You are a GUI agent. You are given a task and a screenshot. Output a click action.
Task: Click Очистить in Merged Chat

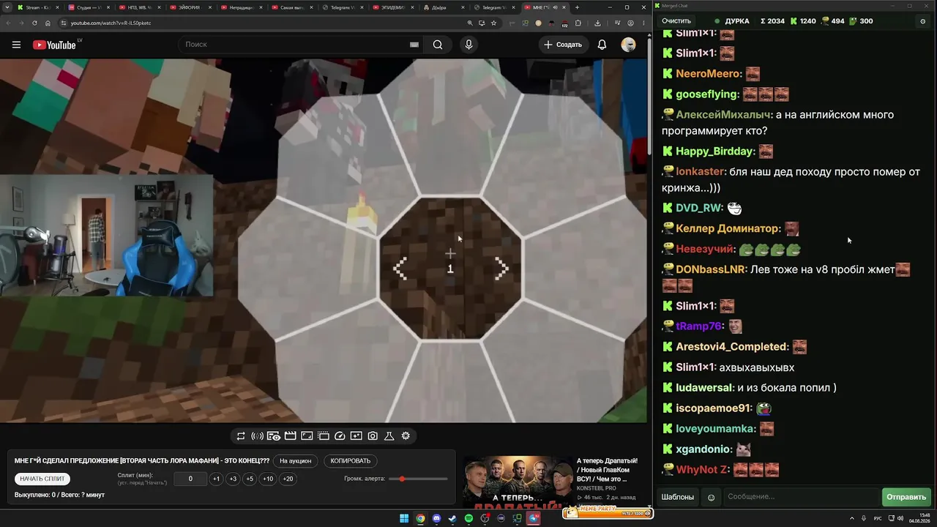[x=676, y=21]
